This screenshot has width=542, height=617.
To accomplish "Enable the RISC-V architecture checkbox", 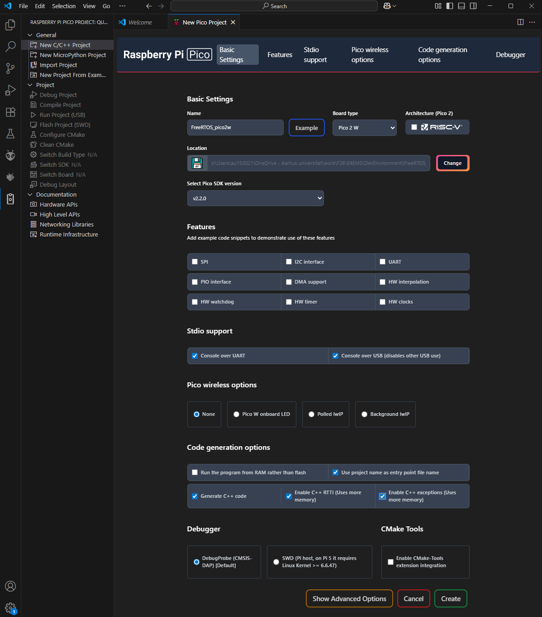I will tap(414, 127).
